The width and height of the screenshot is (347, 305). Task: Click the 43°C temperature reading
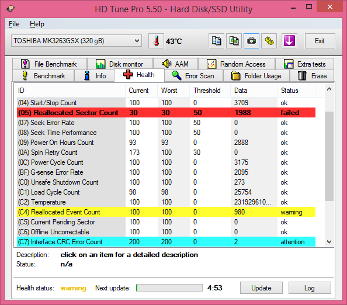(174, 41)
